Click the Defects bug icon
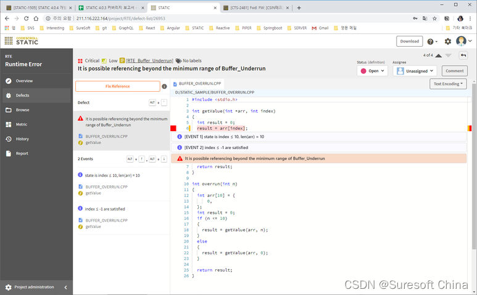Screen dimensions: 477x295 [x=9, y=95]
